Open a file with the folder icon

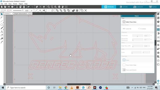(x=5, y=7)
